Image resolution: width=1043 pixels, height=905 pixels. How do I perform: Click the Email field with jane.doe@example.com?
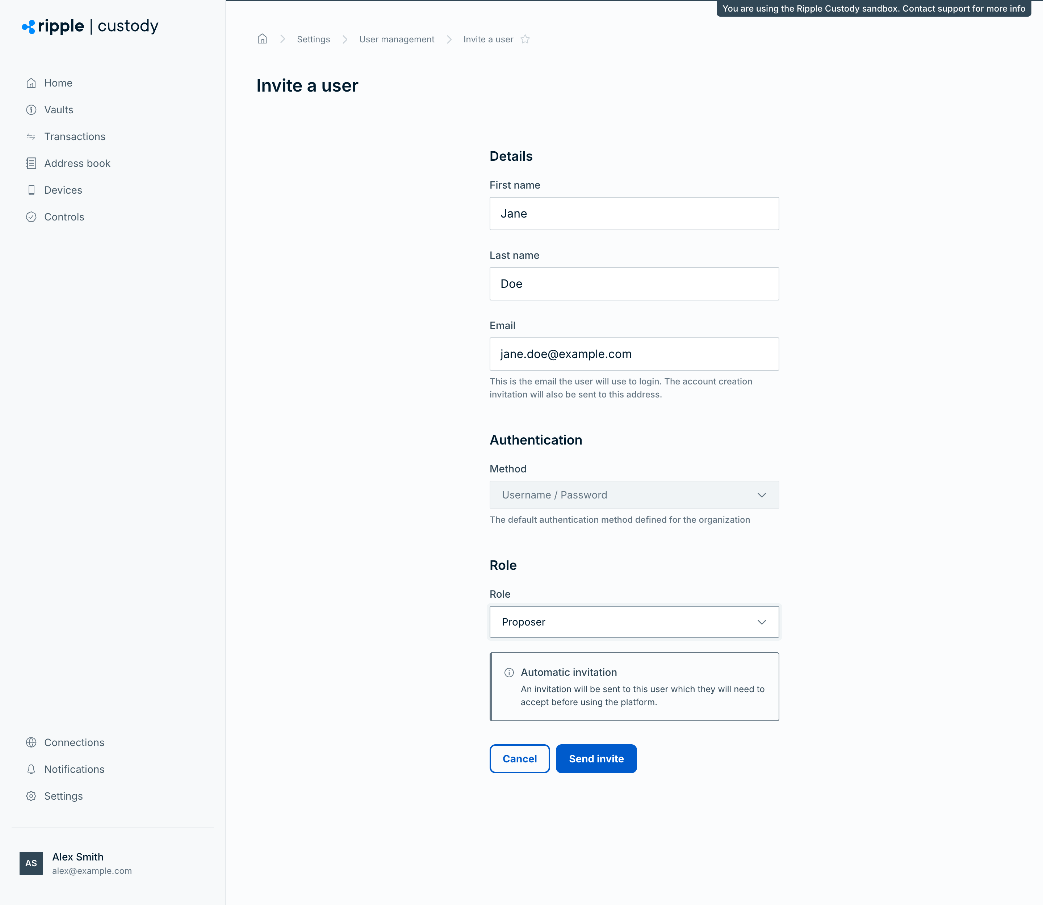coord(634,354)
